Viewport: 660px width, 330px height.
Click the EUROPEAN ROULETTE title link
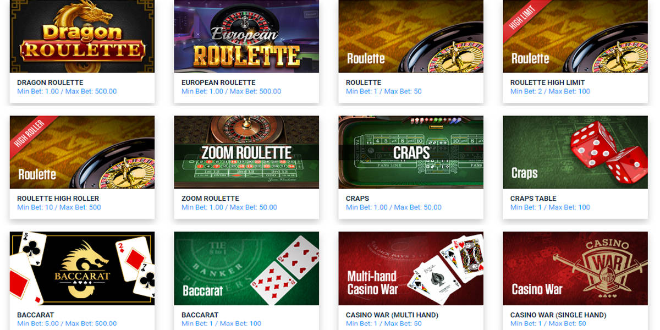tap(218, 82)
